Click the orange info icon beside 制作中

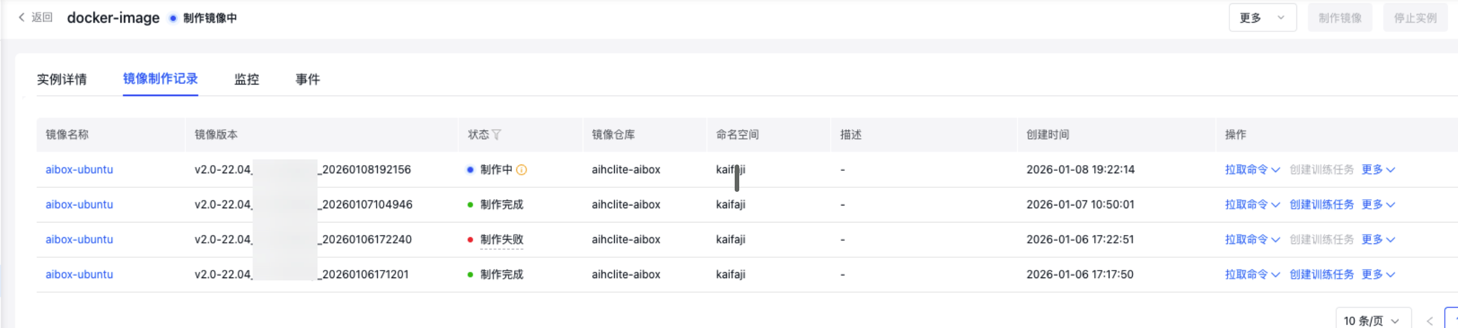[x=521, y=170]
